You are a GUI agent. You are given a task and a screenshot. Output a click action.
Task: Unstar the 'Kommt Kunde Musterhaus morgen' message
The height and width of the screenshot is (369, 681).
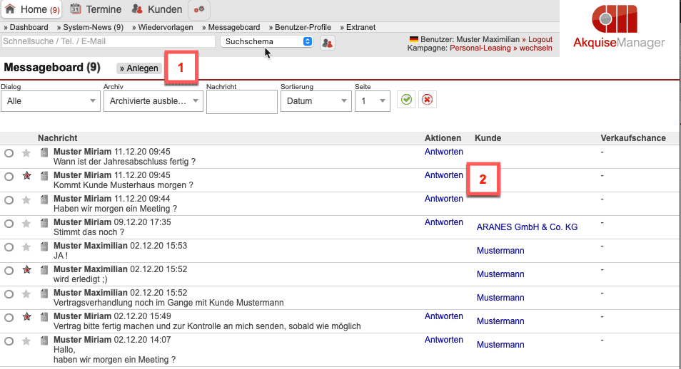click(x=26, y=176)
